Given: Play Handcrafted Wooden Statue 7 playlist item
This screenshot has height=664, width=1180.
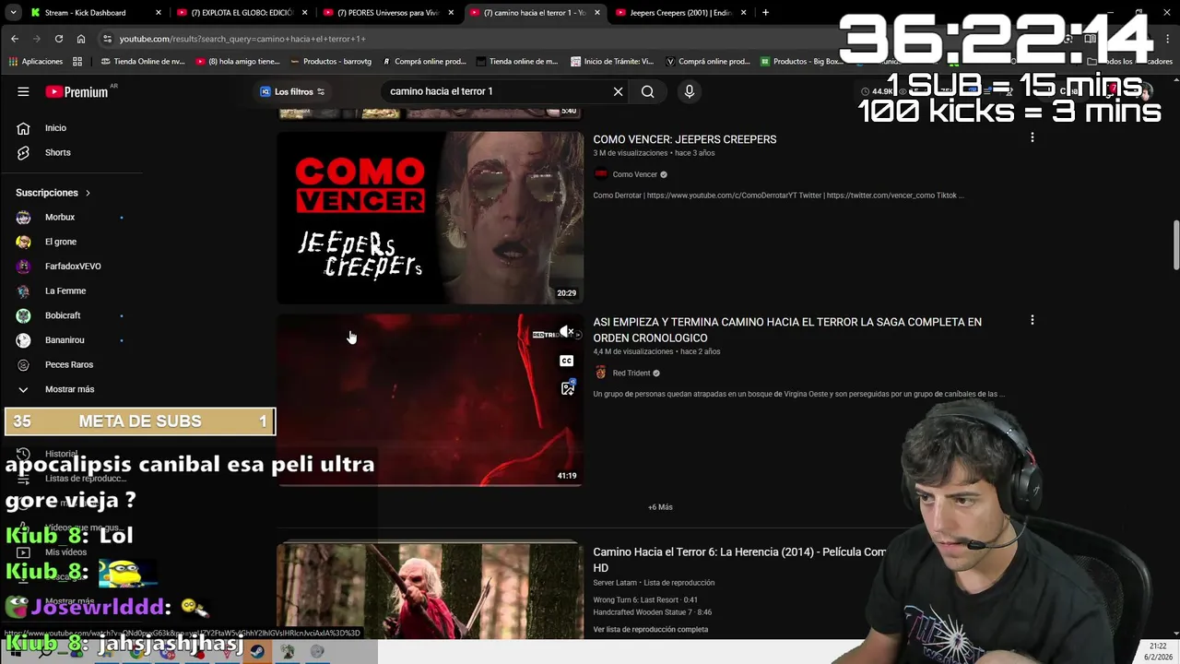Looking at the screenshot, I should pyautogui.click(x=653, y=612).
